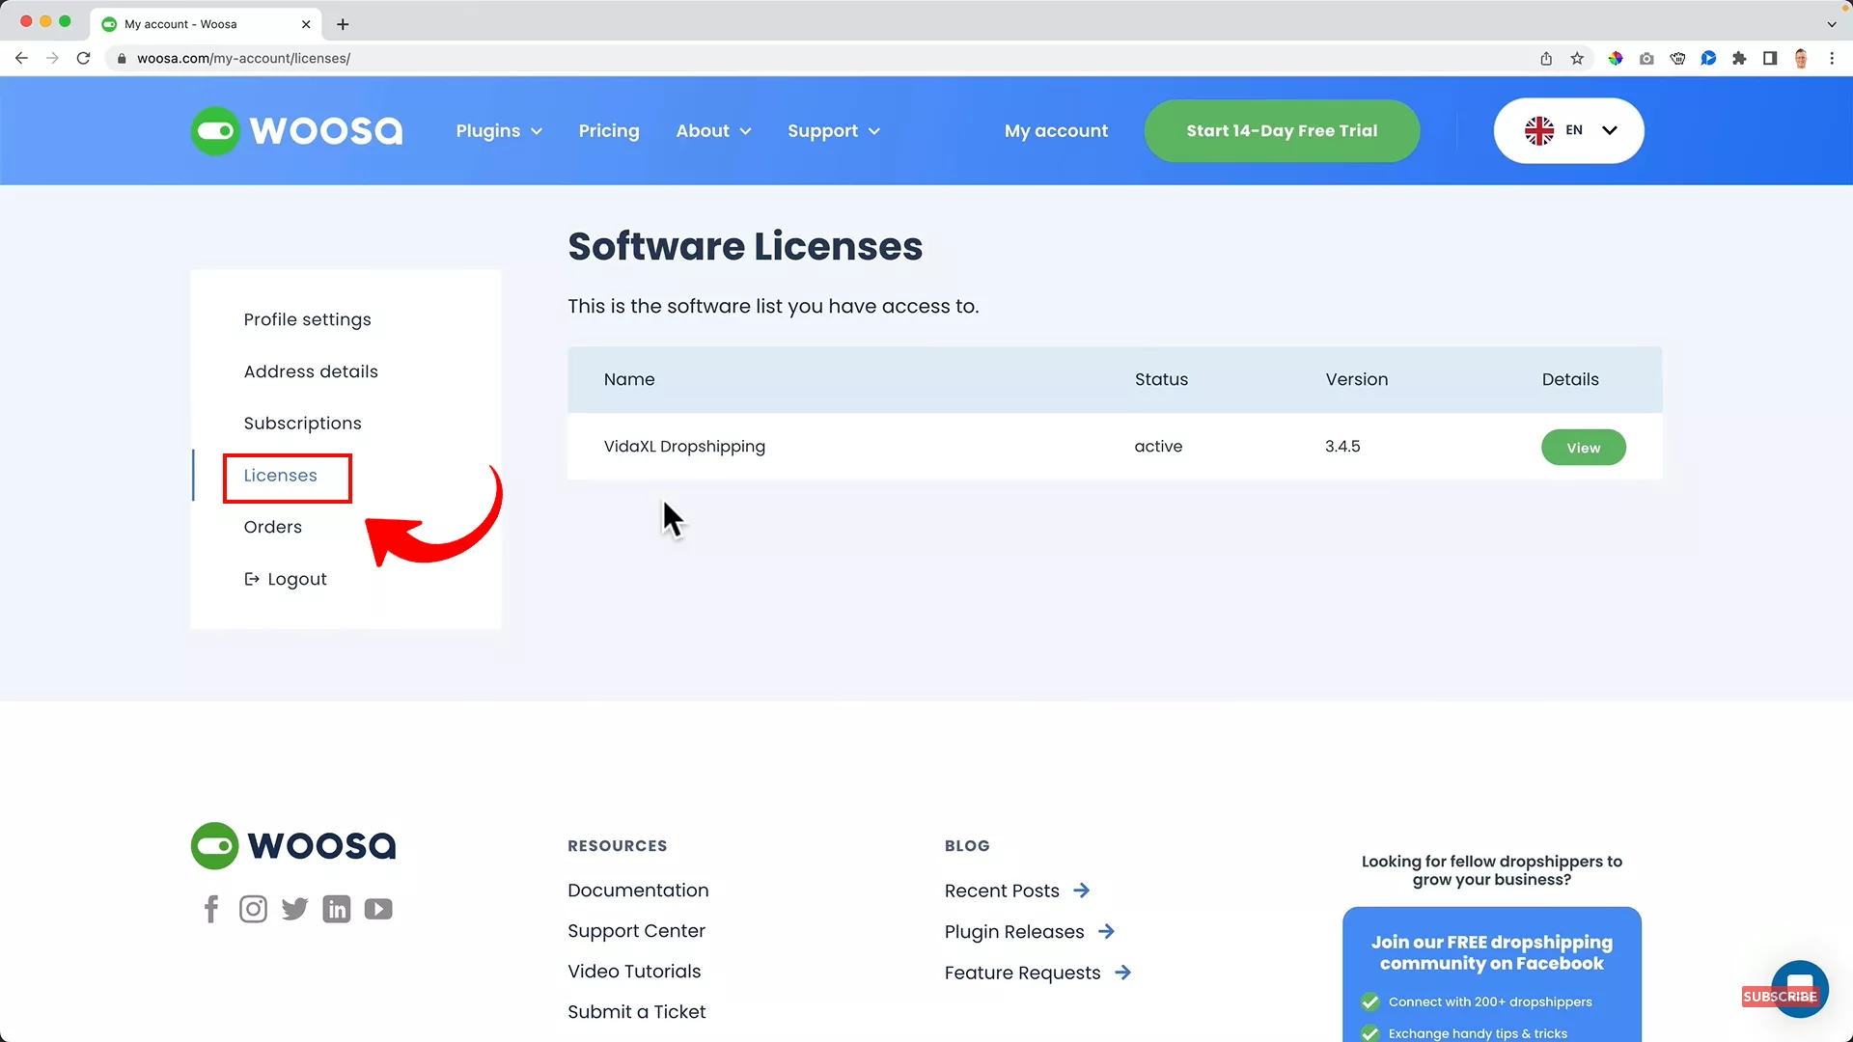This screenshot has width=1853, height=1042.
Task: Open the browser extensions puzzle icon
Action: (x=1739, y=58)
